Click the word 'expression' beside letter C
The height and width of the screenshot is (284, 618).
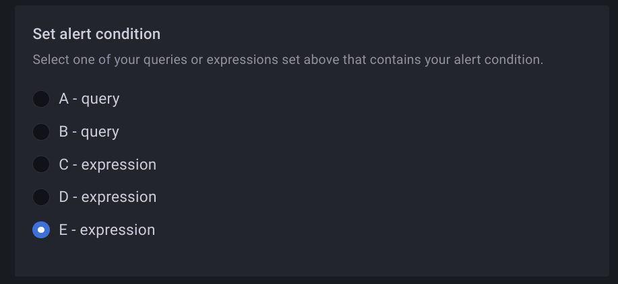[119, 164]
